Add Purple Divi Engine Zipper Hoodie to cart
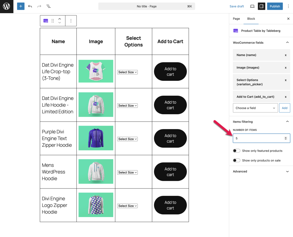The height and width of the screenshot is (237, 293). pyautogui.click(x=170, y=138)
